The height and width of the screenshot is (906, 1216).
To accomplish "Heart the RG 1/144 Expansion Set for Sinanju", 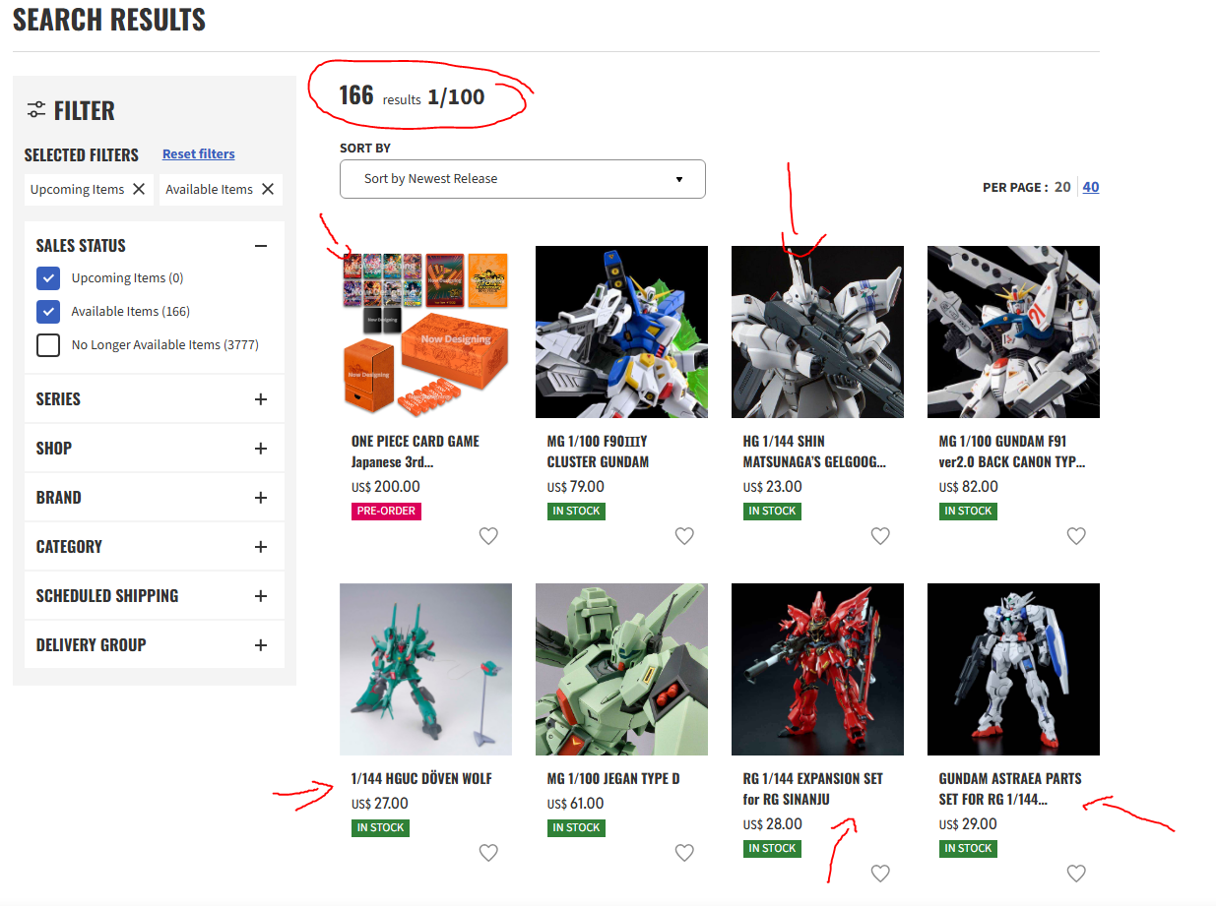I will (x=880, y=874).
